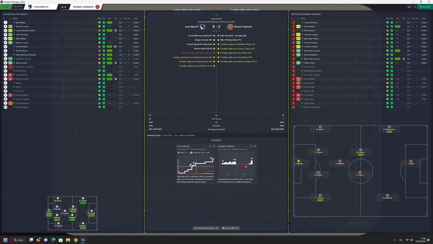Sort Loch Ness table by NOME column
The height and width of the screenshot is (244, 433).
coord(15,18)
